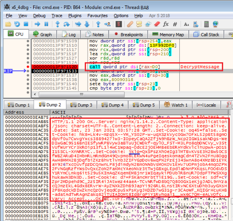Open the calculator icon in the toolbar
Screen dimensions: 233x221
point(207,24)
